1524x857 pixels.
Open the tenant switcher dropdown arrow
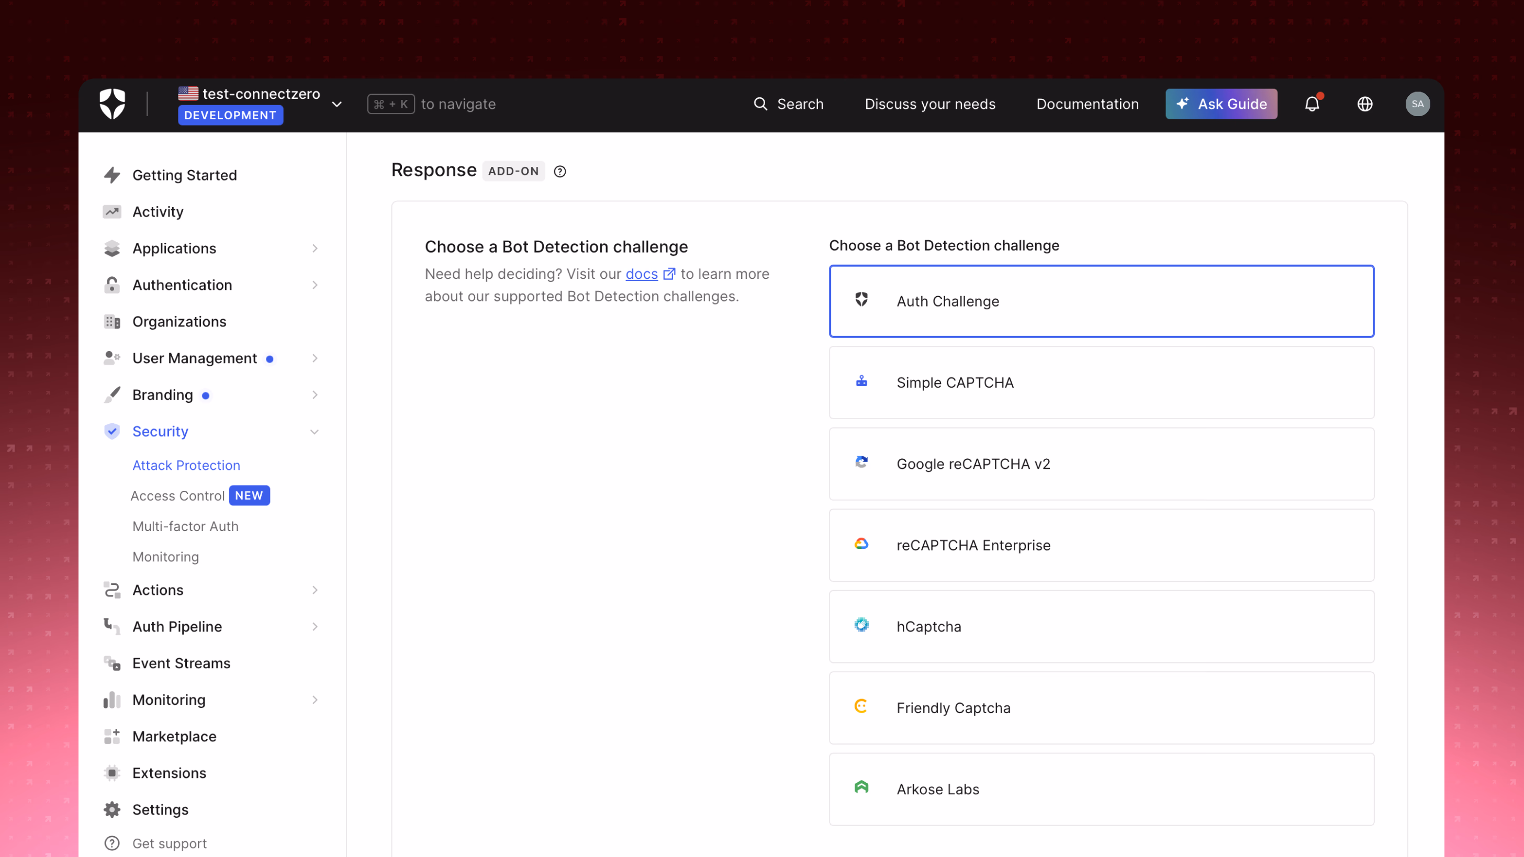(337, 105)
